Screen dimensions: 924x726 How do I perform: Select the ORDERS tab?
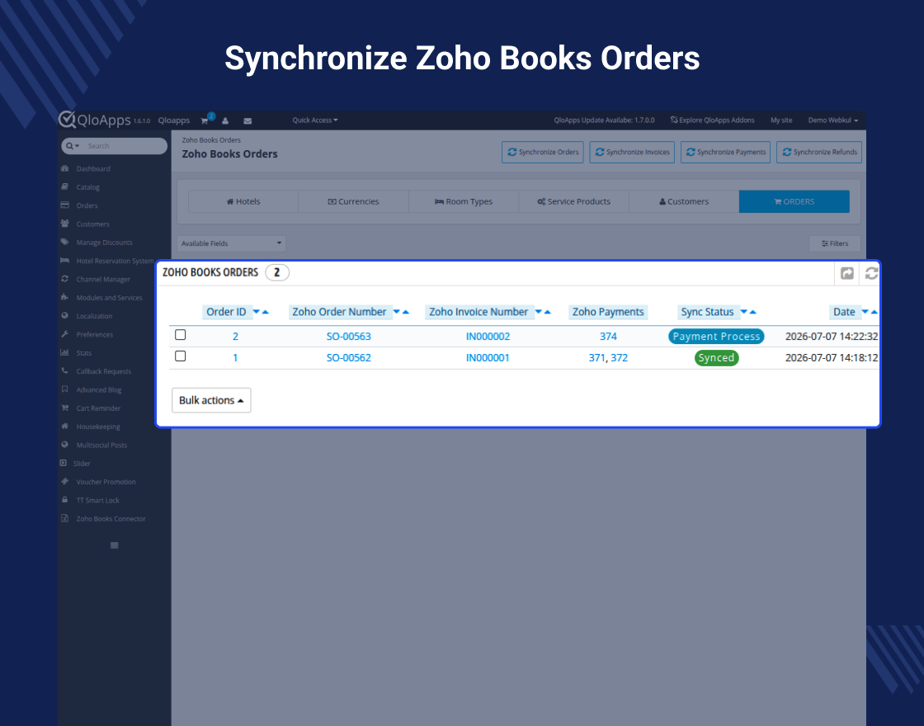pyautogui.click(x=794, y=201)
